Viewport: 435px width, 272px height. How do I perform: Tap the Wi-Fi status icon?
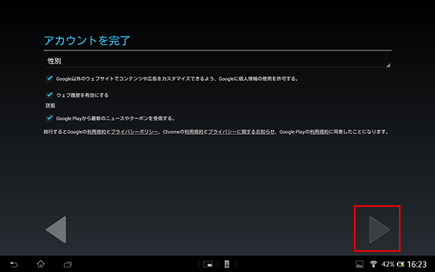pos(373,264)
